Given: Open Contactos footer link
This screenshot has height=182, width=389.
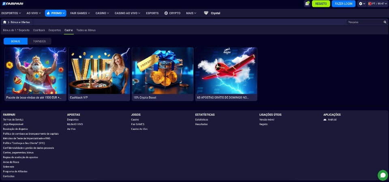Looking at the screenshot, I should [9, 176].
